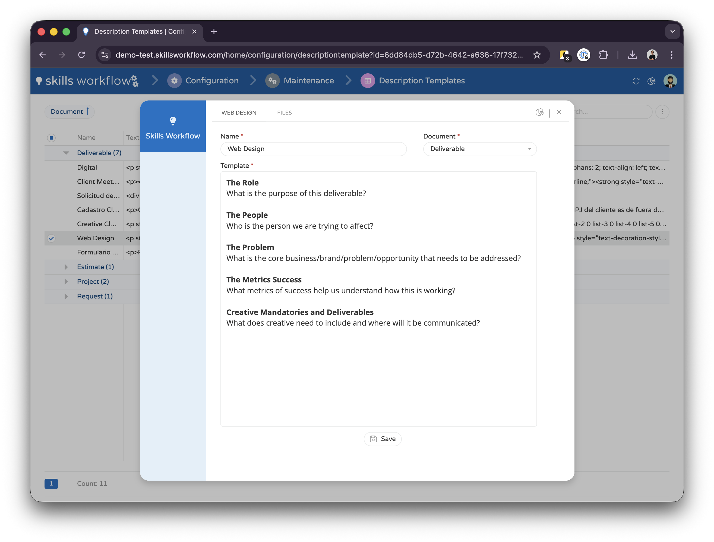Expand the Project (2) group
Viewport: 714px width, 542px height.
tap(66, 282)
